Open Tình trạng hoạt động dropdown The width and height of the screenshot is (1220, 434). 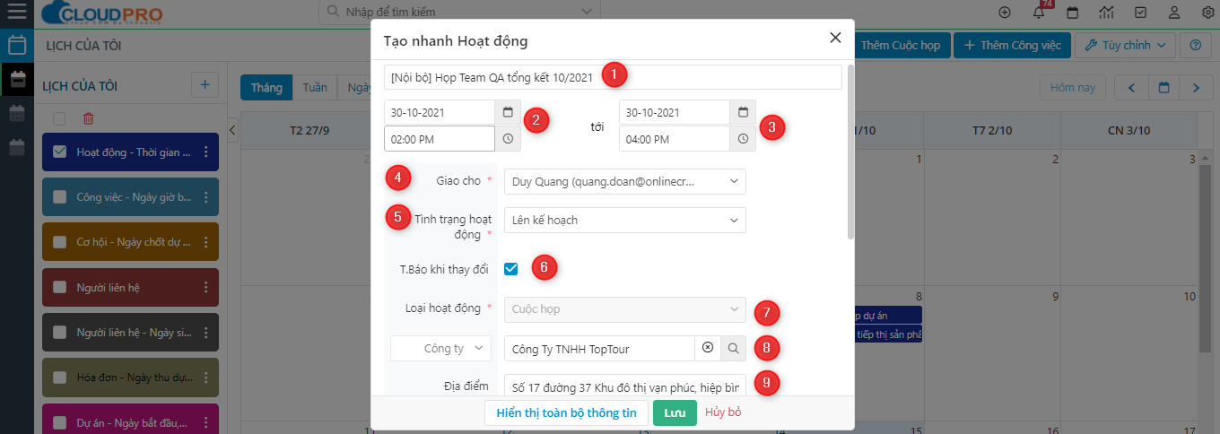(x=624, y=220)
